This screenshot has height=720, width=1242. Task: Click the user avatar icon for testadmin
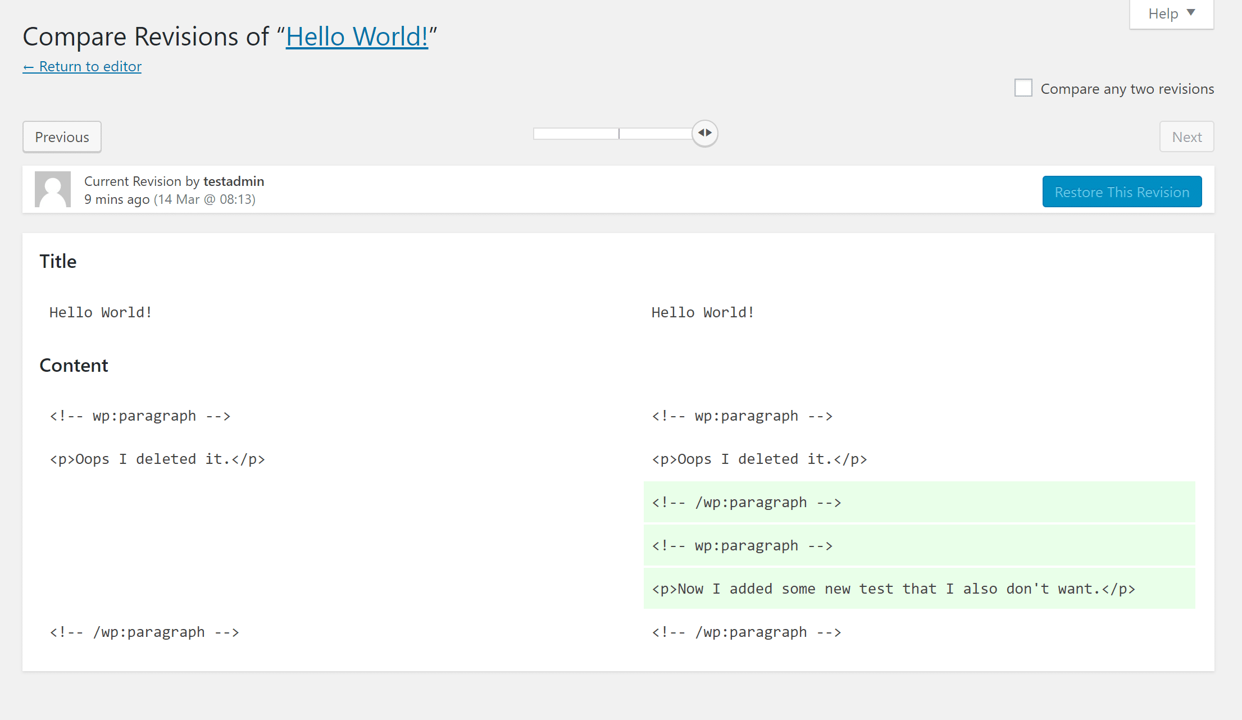tap(52, 189)
